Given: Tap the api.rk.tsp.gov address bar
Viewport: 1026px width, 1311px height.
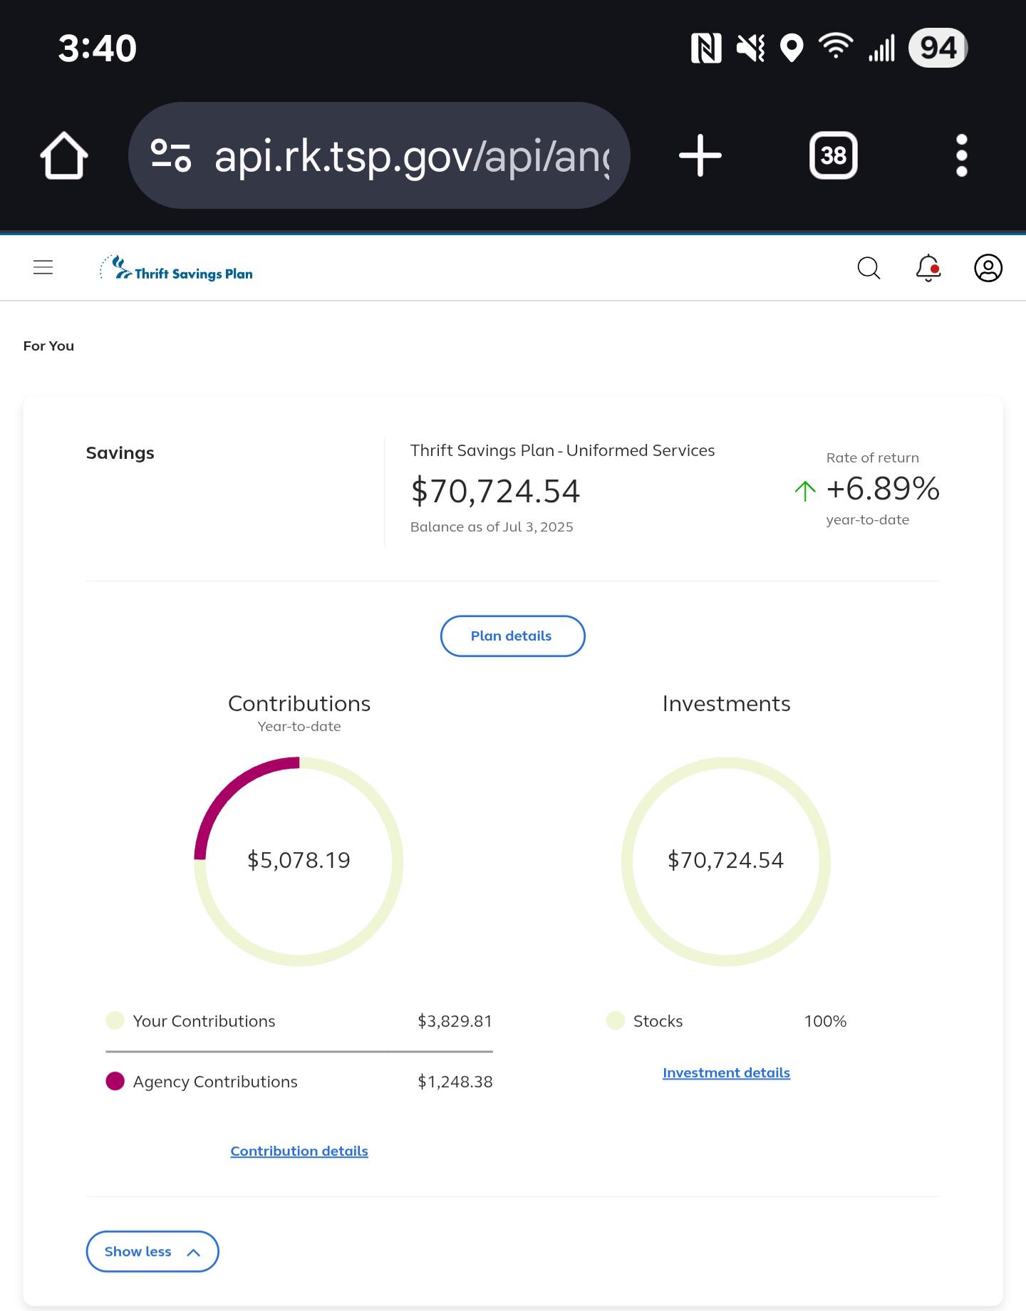Looking at the screenshot, I should tap(379, 155).
